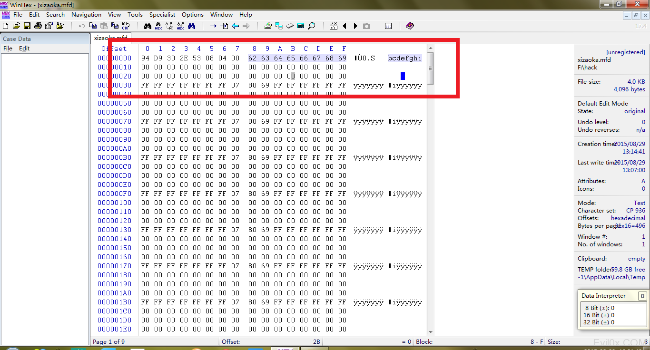The height and width of the screenshot is (350, 650).
Task: Click the Modify Data 101/010 icon
Action: coord(126,26)
